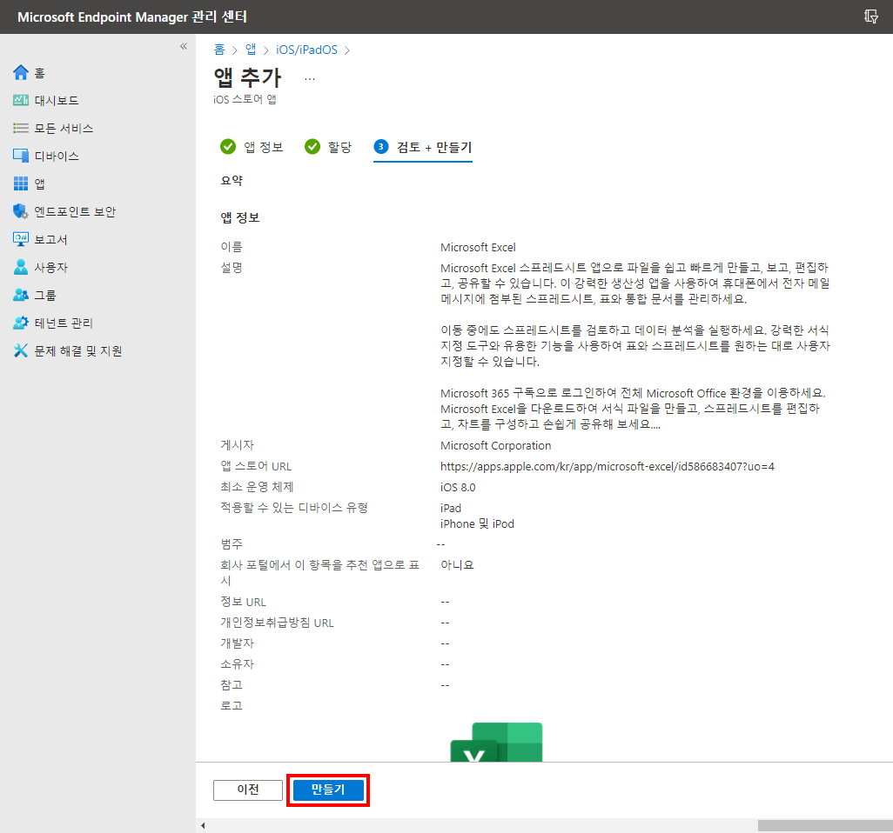Open the ellipsis menu beside 앱 추가
893x833 pixels.
click(309, 79)
